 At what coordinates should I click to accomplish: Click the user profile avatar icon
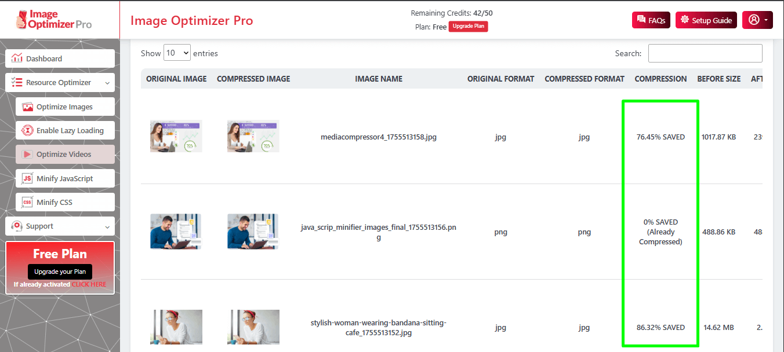[754, 20]
